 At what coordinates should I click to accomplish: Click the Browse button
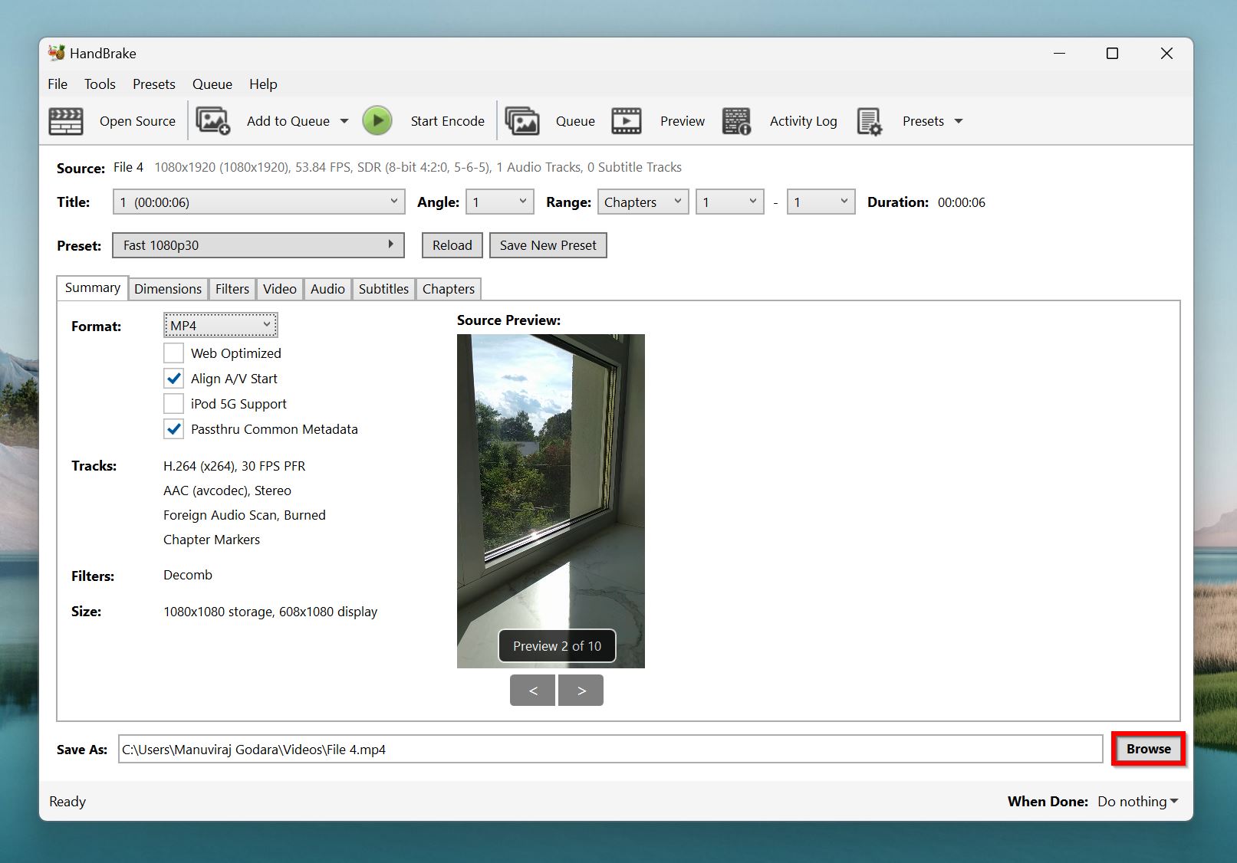(1147, 749)
